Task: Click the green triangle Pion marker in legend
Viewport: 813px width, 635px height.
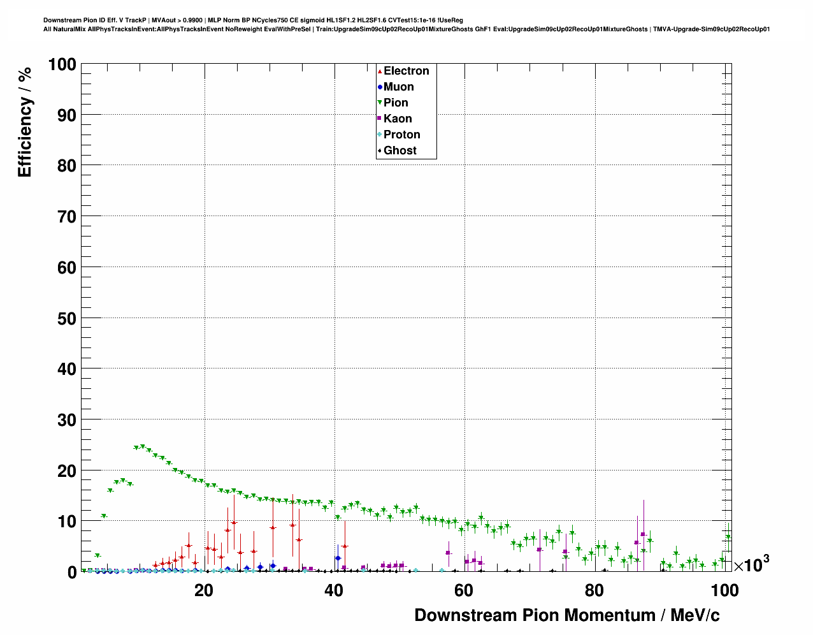Action: [380, 103]
